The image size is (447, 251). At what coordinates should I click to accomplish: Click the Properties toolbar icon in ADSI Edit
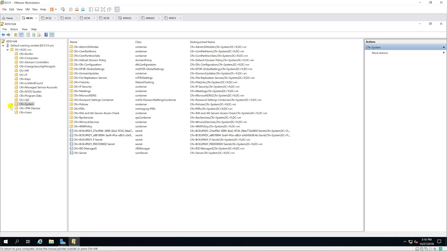click(x=28, y=35)
